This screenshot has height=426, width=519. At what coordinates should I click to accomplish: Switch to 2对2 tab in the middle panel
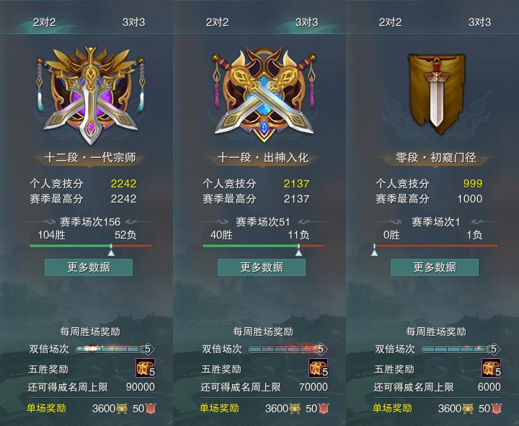click(217, 22)
